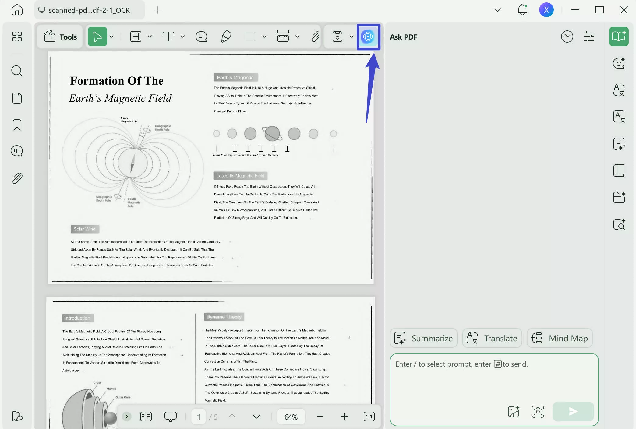Choose the pencil drawing tool
The image size is (636, 429).
click(x=226, y=37)
